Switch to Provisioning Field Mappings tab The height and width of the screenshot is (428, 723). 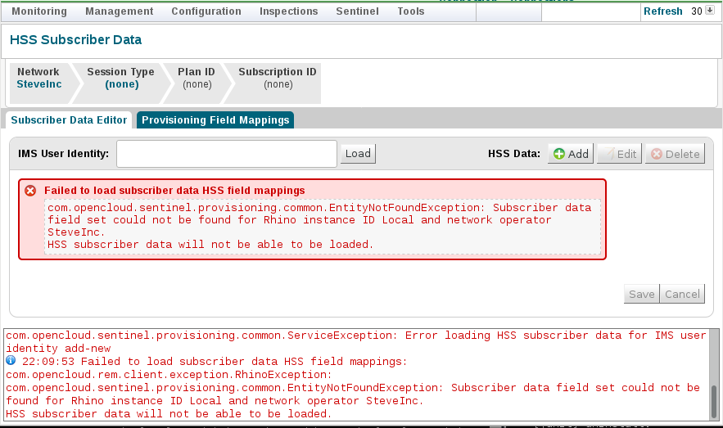tap(215, 119)
